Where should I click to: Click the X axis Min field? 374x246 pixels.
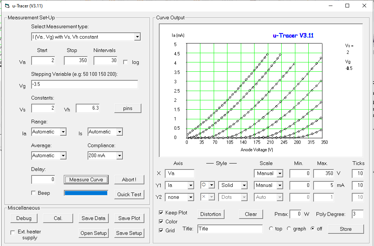click(300, 174)
